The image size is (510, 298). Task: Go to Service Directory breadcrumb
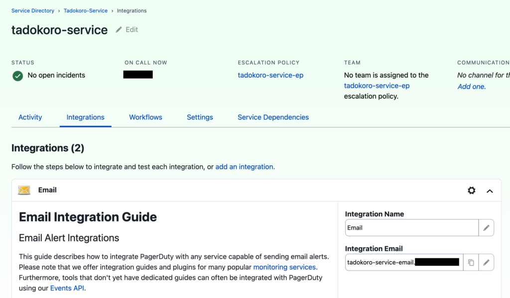(33, 11)
